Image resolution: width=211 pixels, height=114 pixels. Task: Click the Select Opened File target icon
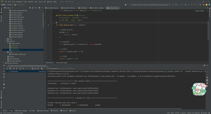(x=30, y=8)
